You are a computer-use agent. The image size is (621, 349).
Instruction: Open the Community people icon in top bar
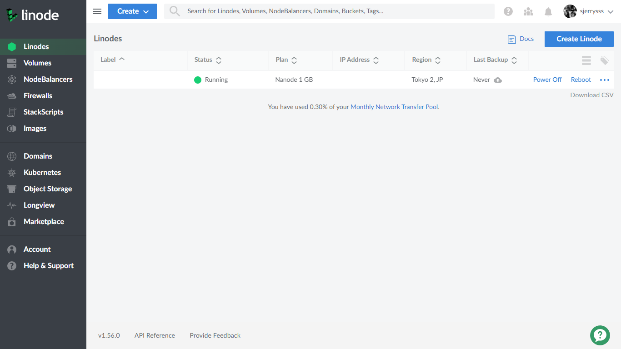pyautogui.click(x=528, y=12)
